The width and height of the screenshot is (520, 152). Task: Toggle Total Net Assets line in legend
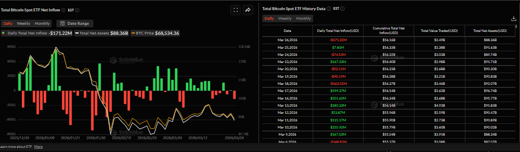click(x=102, y=33)
